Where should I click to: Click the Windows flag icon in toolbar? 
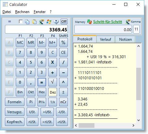49,22
